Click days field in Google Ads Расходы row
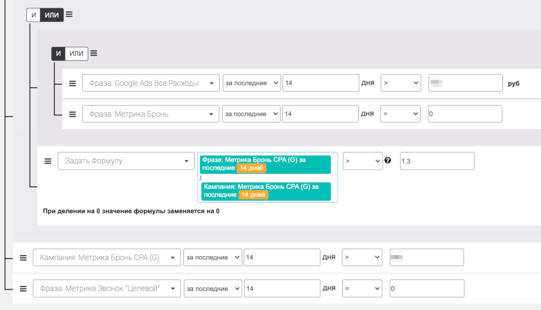Image resolution: width=541 pixels, height=310 pixels. pyautogui.click(x=321, y=83)
